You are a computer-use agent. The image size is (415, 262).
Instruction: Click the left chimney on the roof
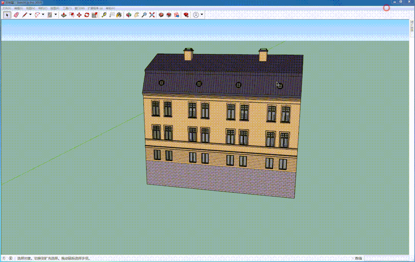[188, 54]
